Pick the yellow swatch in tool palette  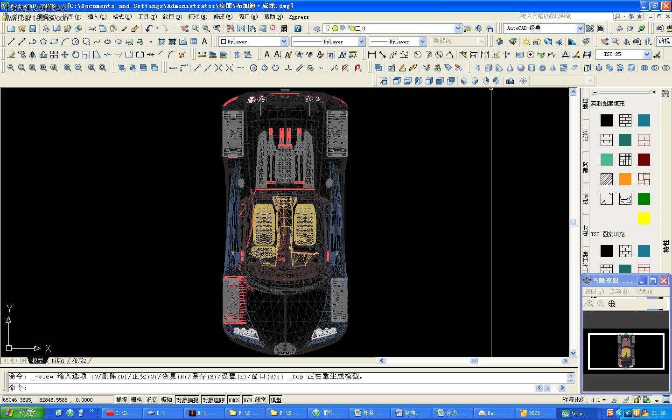click(644, 218)
